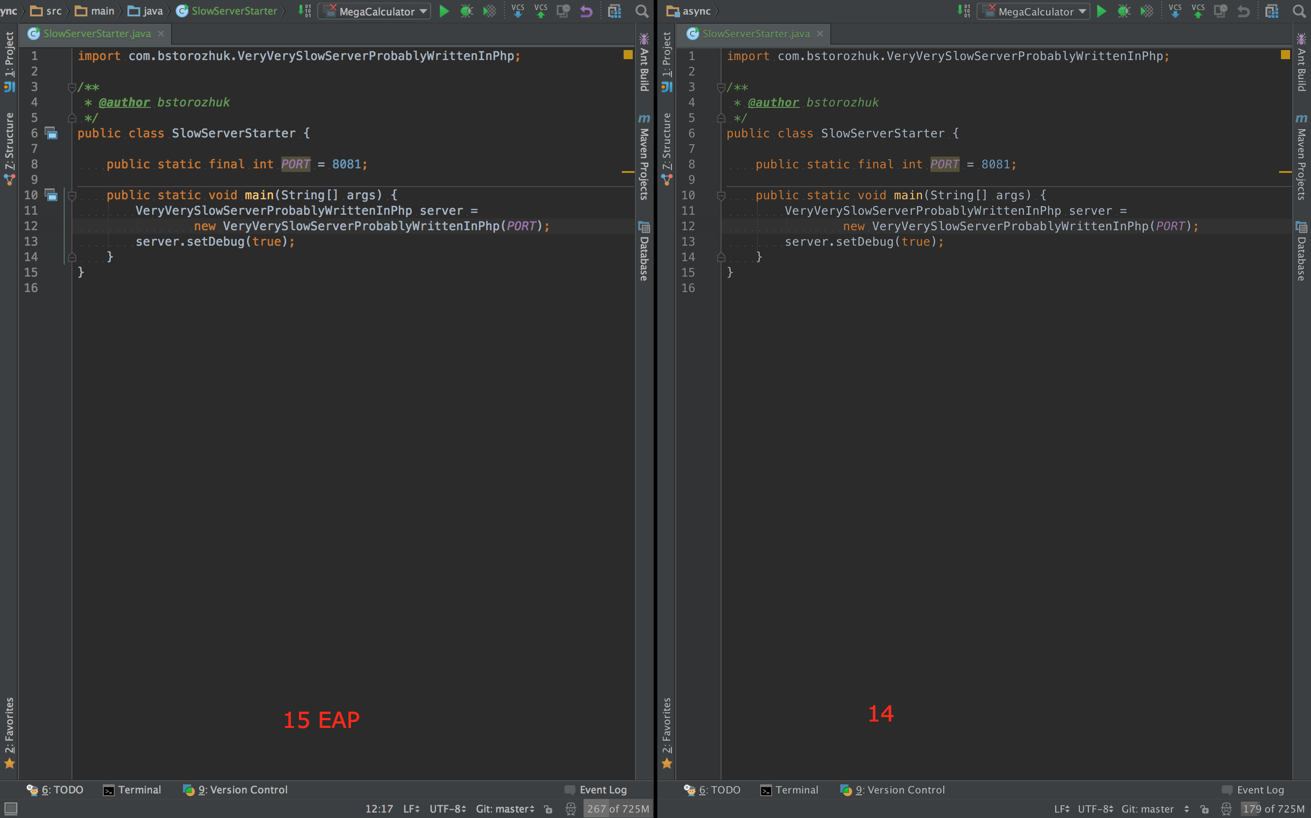
Task: Toggle Database panel in left window
Action: (x=644, y=251)
